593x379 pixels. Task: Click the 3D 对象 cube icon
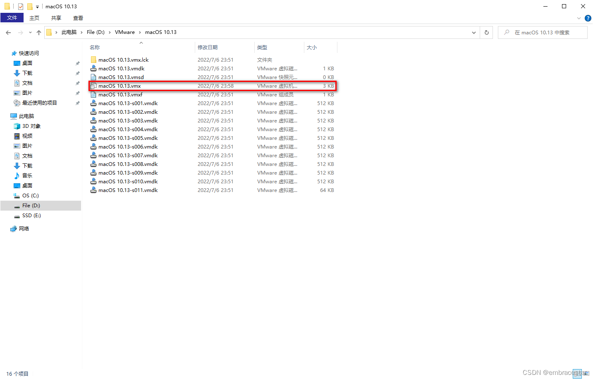[x=17, y=126]
